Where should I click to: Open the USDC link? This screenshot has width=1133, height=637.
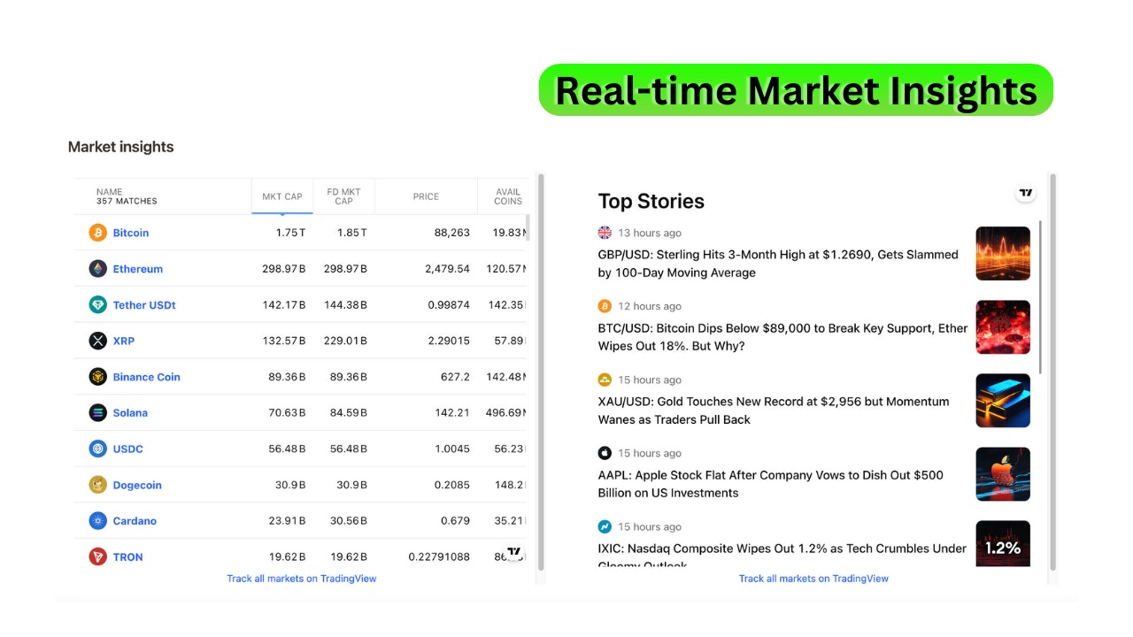pos(128,449)
